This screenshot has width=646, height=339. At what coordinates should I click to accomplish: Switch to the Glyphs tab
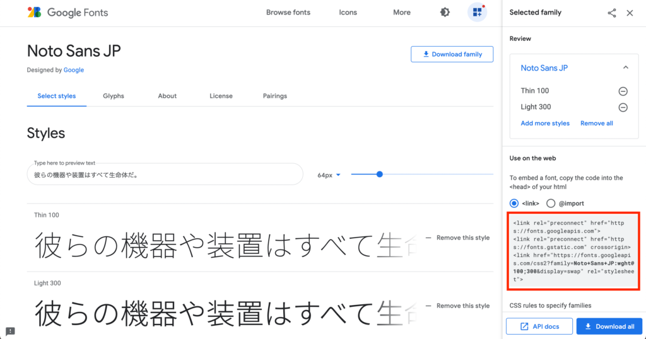pos(114,96)
